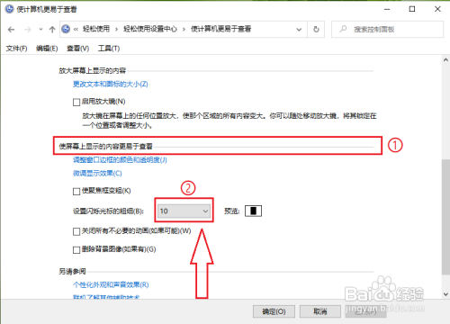The height and width of the screenshot is (324, 450).
Task: Click the search magnifier icon
Action: click(x=343, y=29)
